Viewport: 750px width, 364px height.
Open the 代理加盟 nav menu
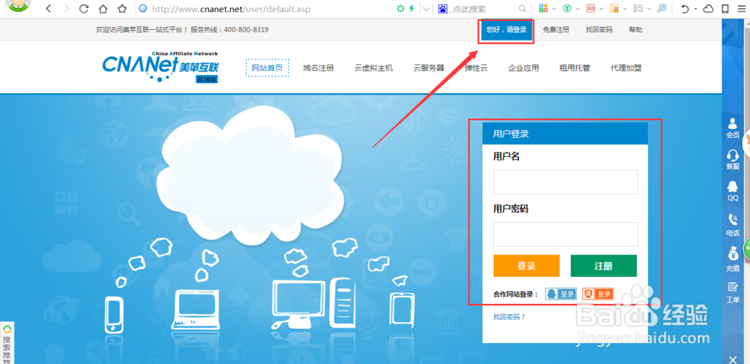click(x=625, y=68)
